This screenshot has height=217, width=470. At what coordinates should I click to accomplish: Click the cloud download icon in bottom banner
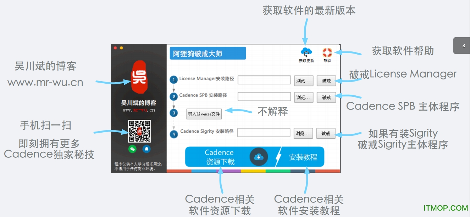click(x=259, y=157)
